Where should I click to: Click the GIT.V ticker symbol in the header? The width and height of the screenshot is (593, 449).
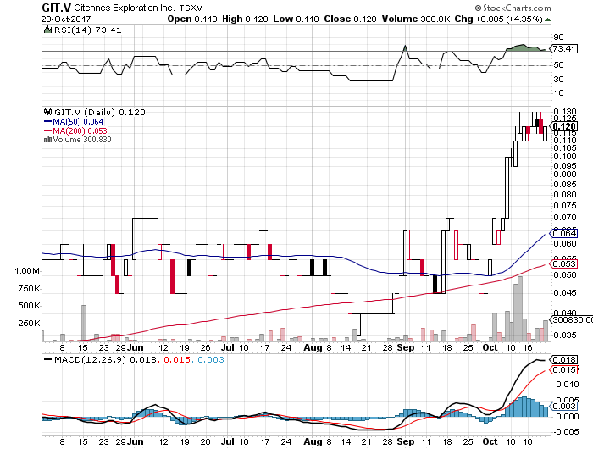point(56,8)
